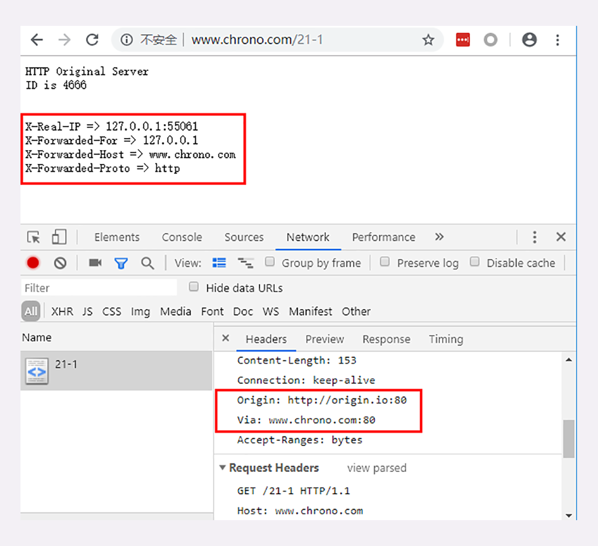Open the DevTools three-dot customize menu
598x546 pixels.
[535, 237]
